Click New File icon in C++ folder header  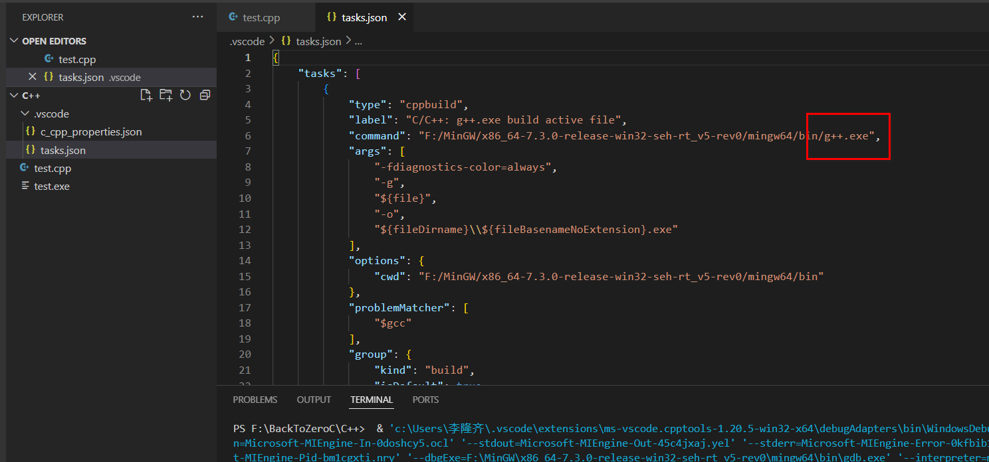[146, 95]
